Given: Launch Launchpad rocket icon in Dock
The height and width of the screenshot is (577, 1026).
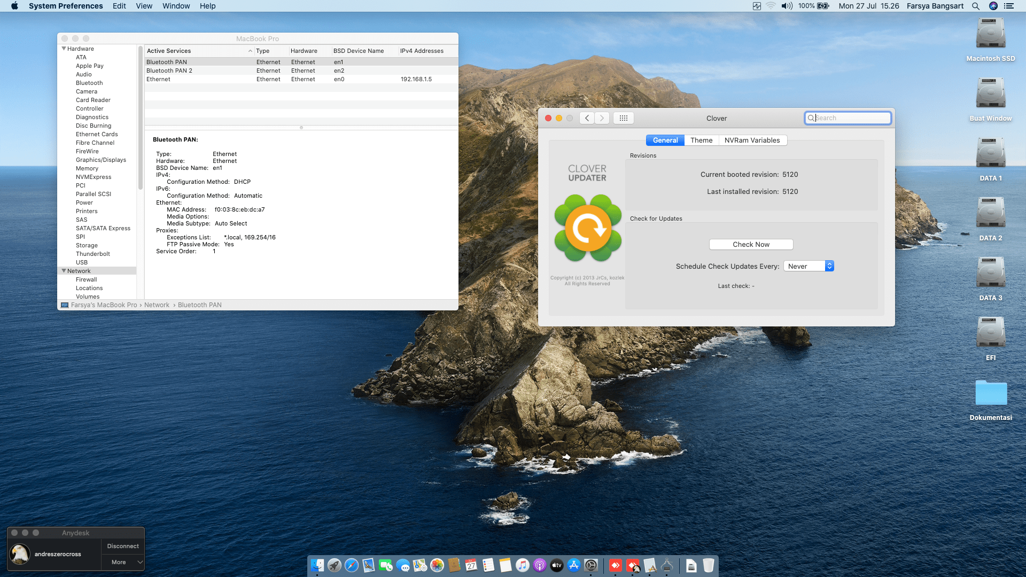Looking at the screenshot, I should (335, 565).
